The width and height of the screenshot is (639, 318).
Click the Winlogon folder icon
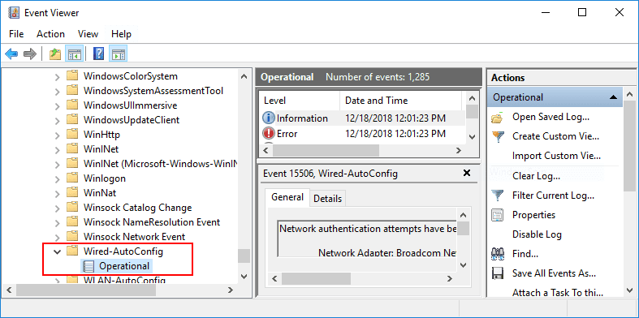click(x=72, y=178)
